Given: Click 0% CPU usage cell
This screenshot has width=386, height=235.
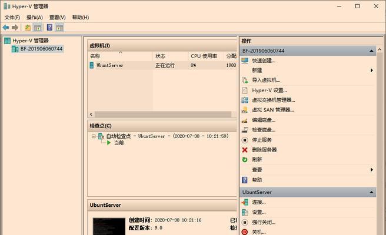Looking at the screenshot, I should pos(193,65).
